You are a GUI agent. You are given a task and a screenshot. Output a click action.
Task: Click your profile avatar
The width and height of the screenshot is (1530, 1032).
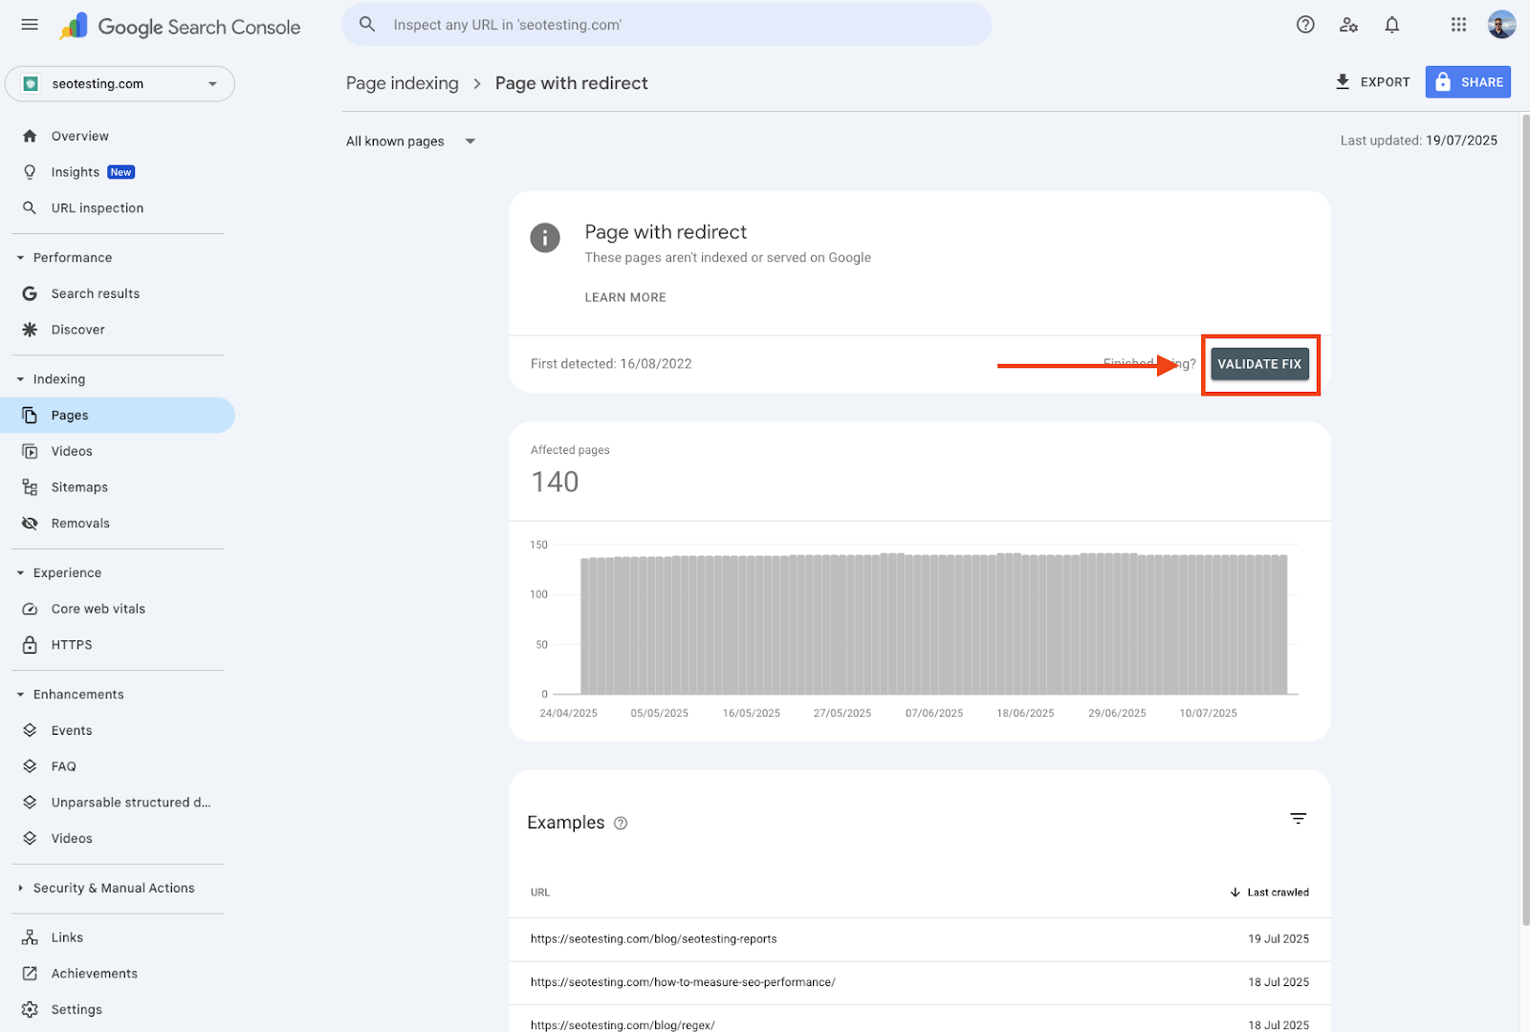(x=1501, y=25)
